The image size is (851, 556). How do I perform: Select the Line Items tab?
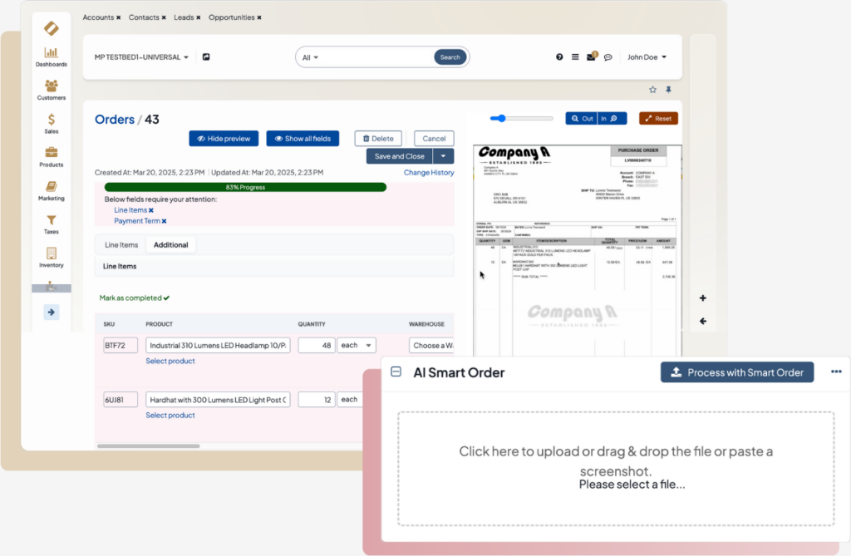click(x=121, y=245)
